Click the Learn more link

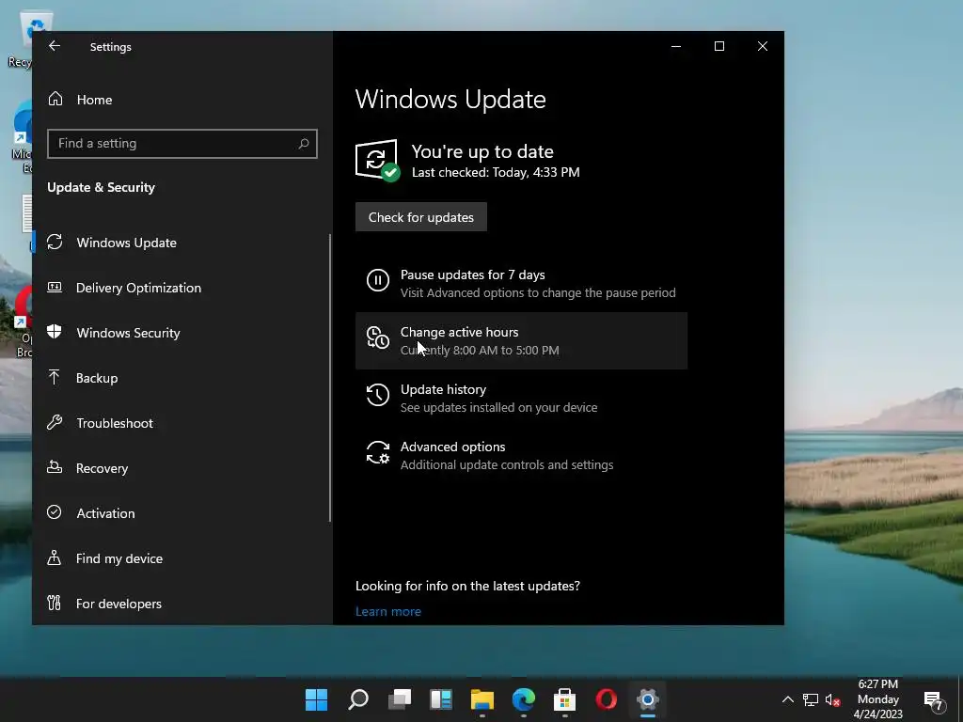tap(388, 611)
